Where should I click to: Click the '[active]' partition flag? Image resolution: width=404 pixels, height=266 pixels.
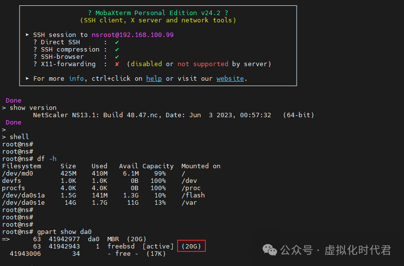[158, 247]
